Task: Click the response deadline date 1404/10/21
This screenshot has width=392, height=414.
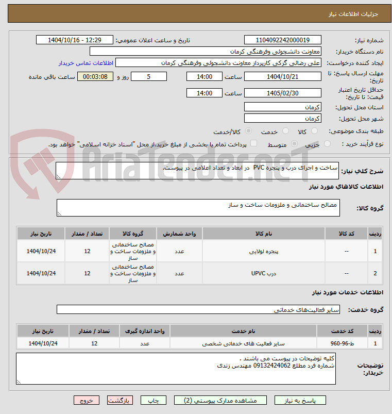Action: click(x=282, y=77)
